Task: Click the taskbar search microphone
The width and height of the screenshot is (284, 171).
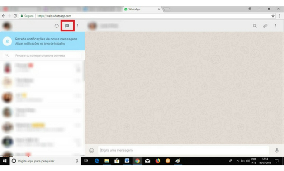Action: pos(77,161)
